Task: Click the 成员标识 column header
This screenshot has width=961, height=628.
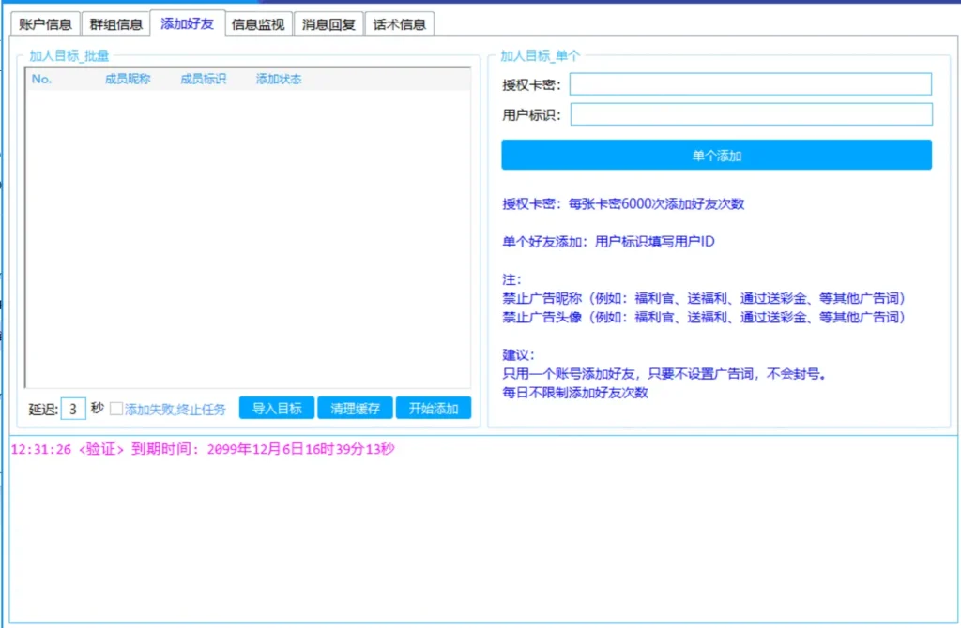Action: [x=203, y=79]
